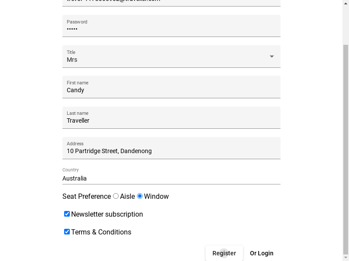This screenshot has width=349, height=261.
Task: Click the Terms & Conditions label text
Action: [101, 232]
